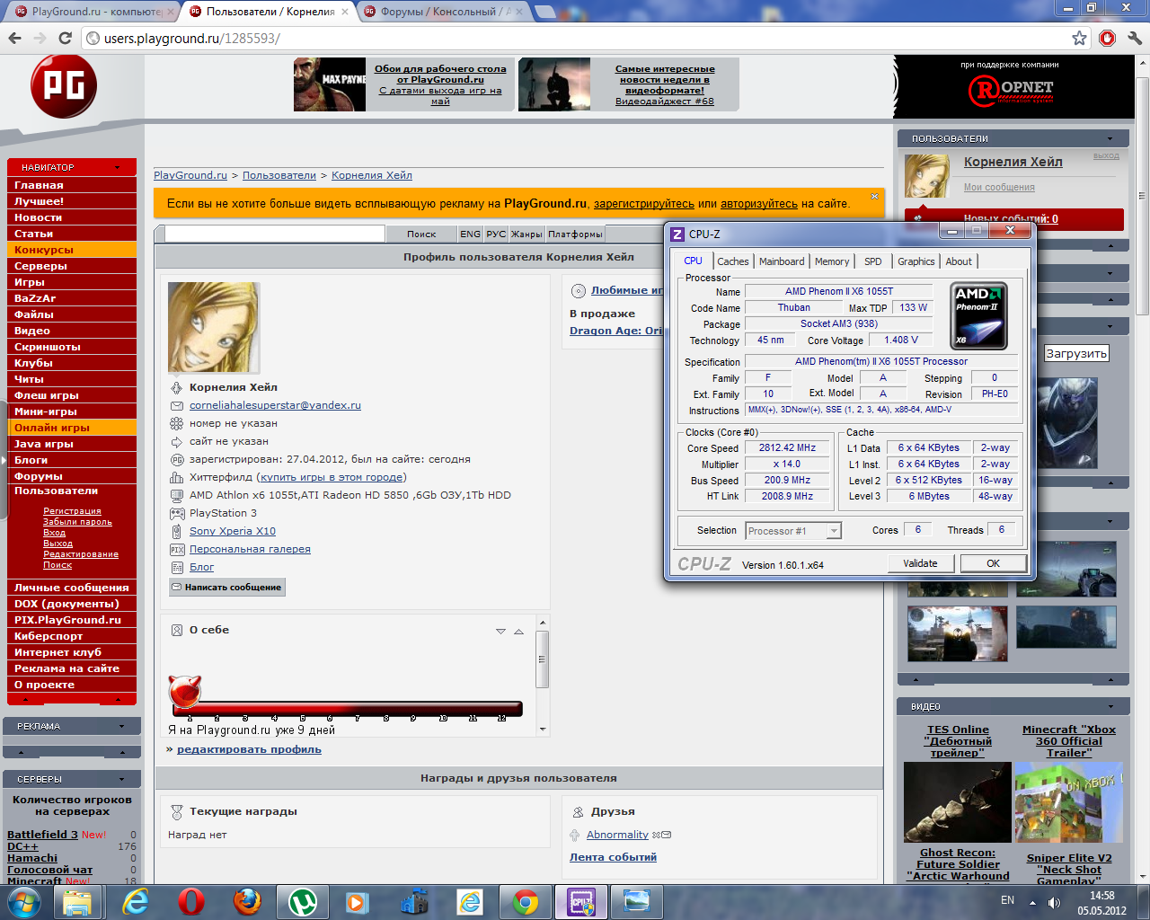This screenshot has height=920, width=1150.
Task: Click the CPU-Z taskbar button
Action: point(581,902)
